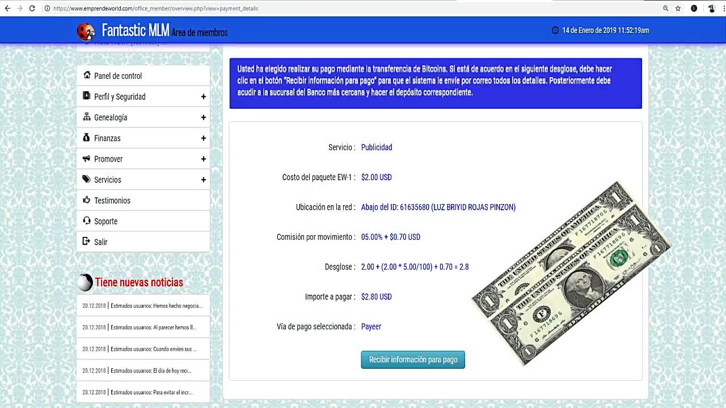Click the Testimonios thumbs-up icon
The image size is (726, 408).
point(87,200)
